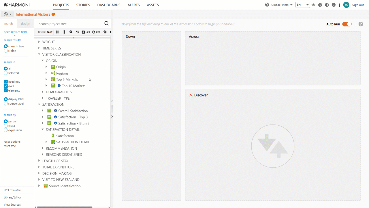Select the user UCA filter icon

point(96,32)
